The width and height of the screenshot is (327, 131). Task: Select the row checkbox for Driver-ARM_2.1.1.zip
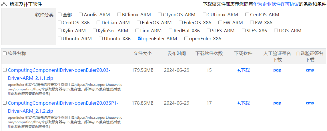[5, 70]
